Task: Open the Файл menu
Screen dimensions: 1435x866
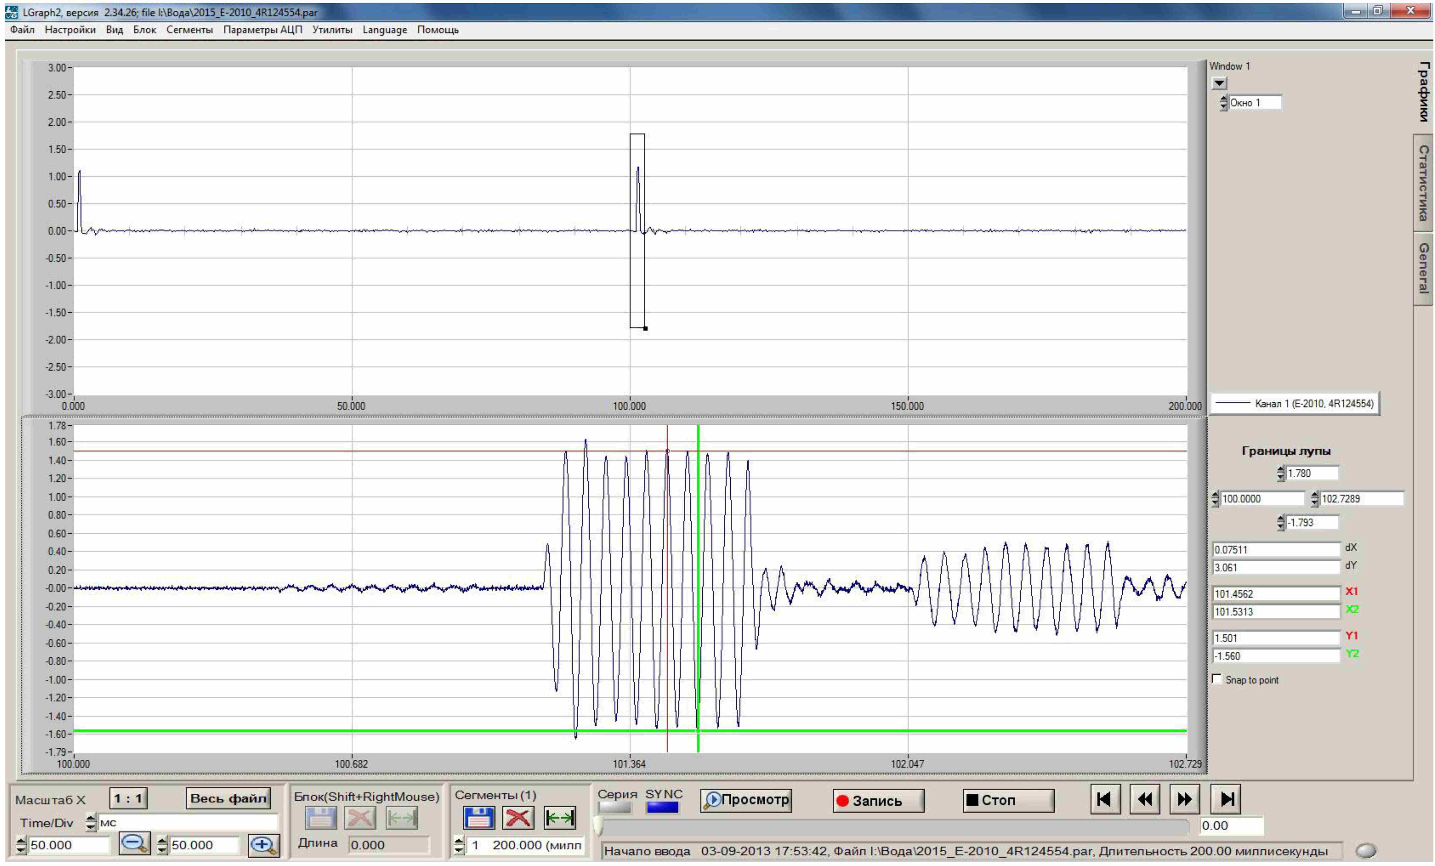Action: click(22, 30)
